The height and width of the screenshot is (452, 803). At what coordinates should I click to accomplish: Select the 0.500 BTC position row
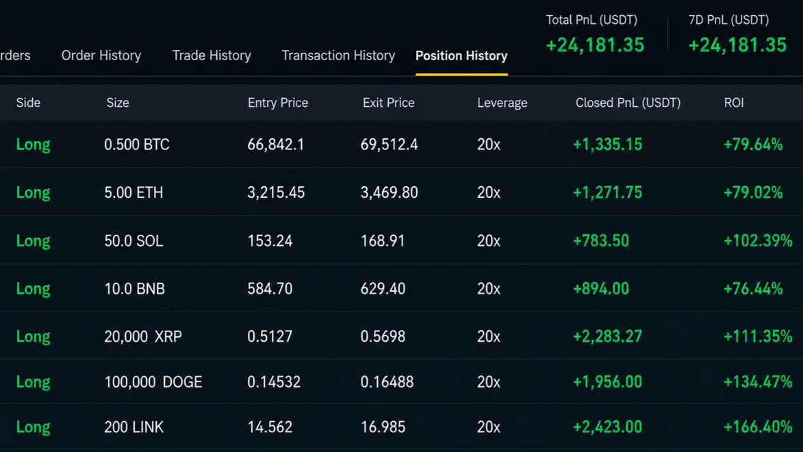click(401, 145)
